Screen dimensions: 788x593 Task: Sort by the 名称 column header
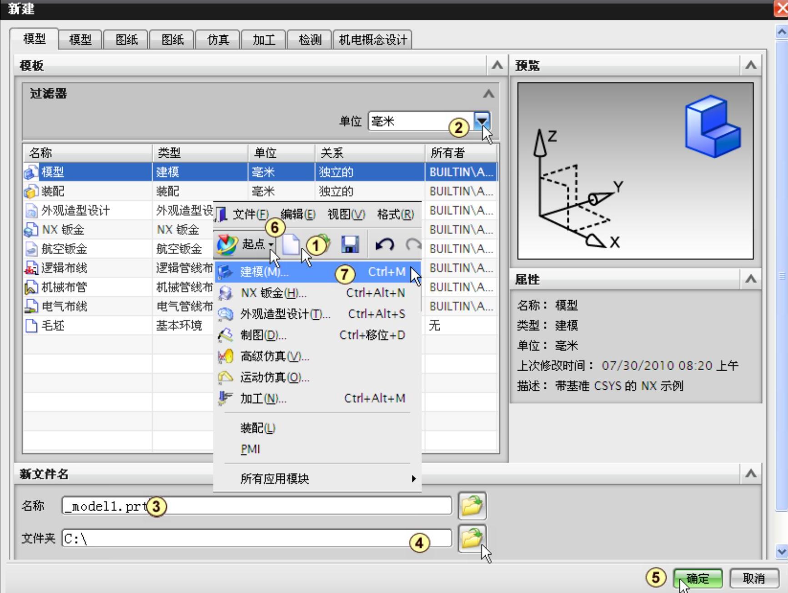pyautogui.click(x=87, y=153)
